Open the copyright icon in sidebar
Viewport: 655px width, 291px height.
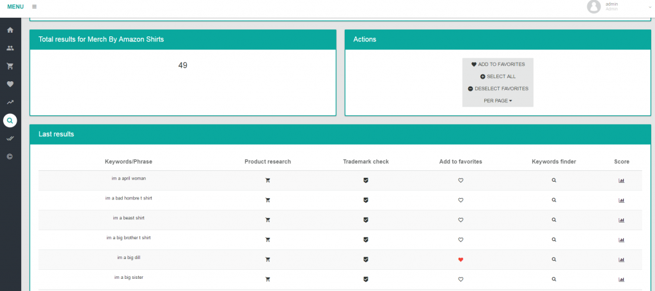tap(10, 157)
